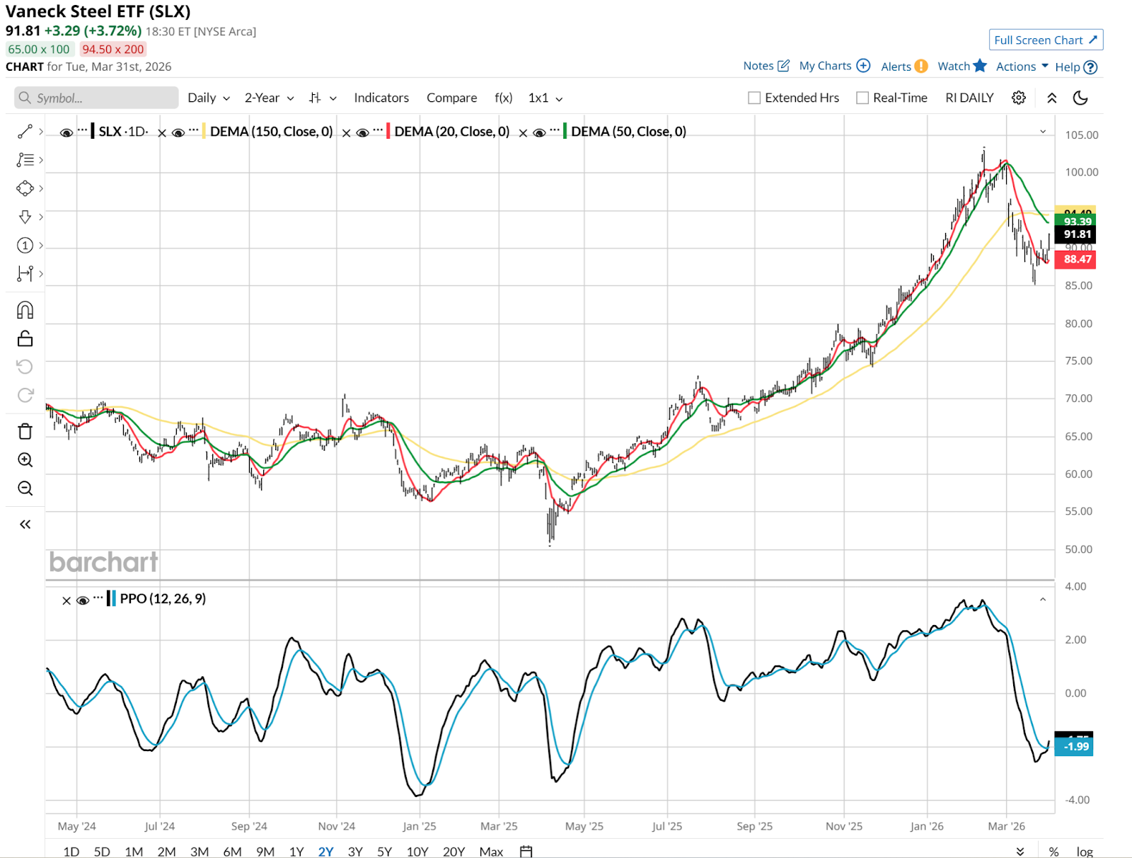Enable the Real-Time checkbox

862,98
